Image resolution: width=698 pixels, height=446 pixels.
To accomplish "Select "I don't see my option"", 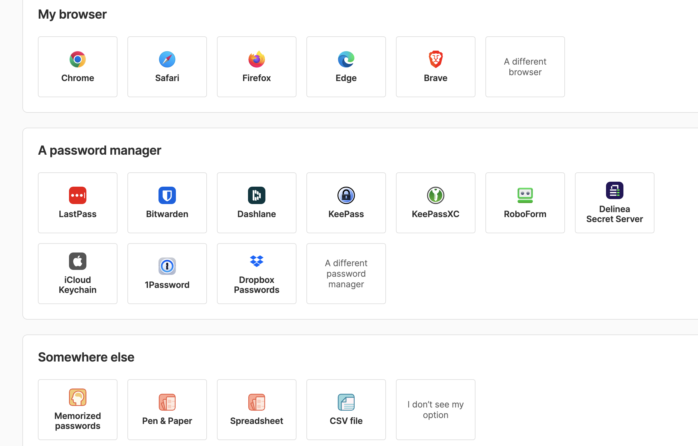I will tap(436, 410).
